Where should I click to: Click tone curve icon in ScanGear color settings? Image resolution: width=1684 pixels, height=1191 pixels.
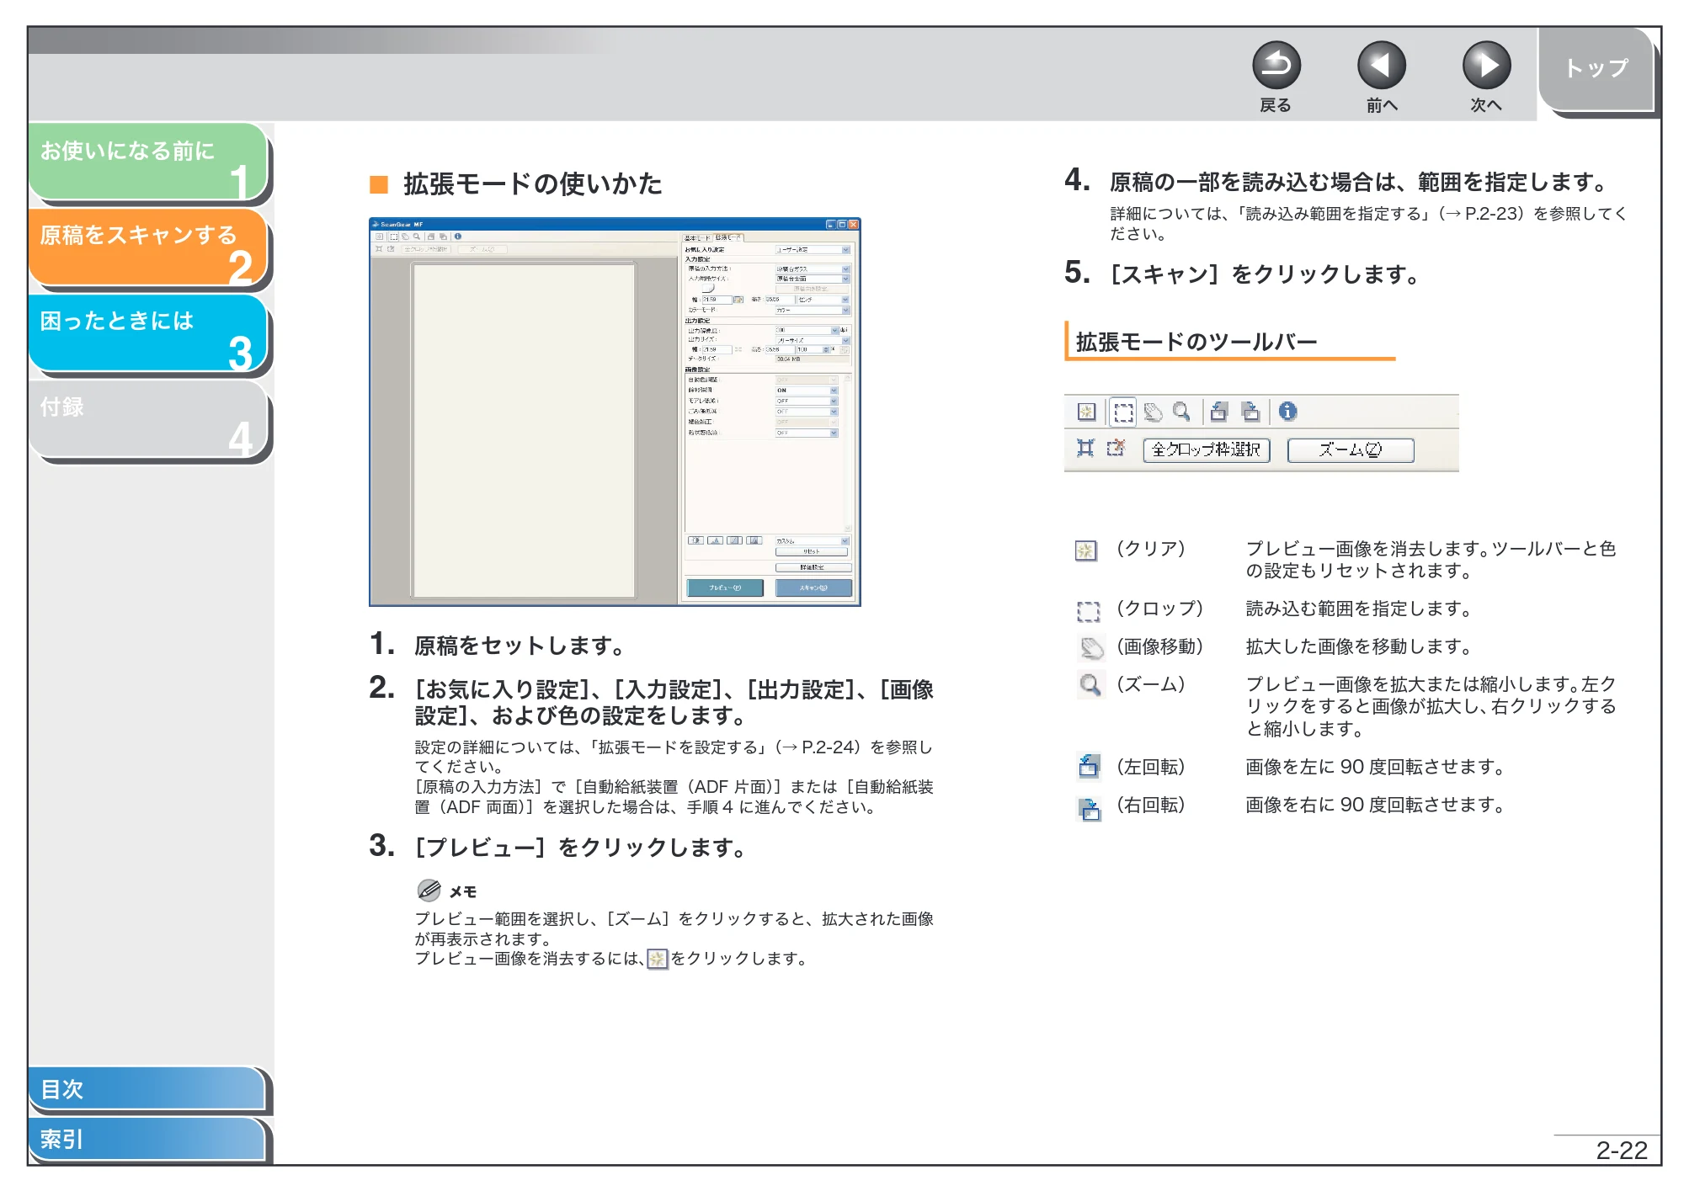734,540
